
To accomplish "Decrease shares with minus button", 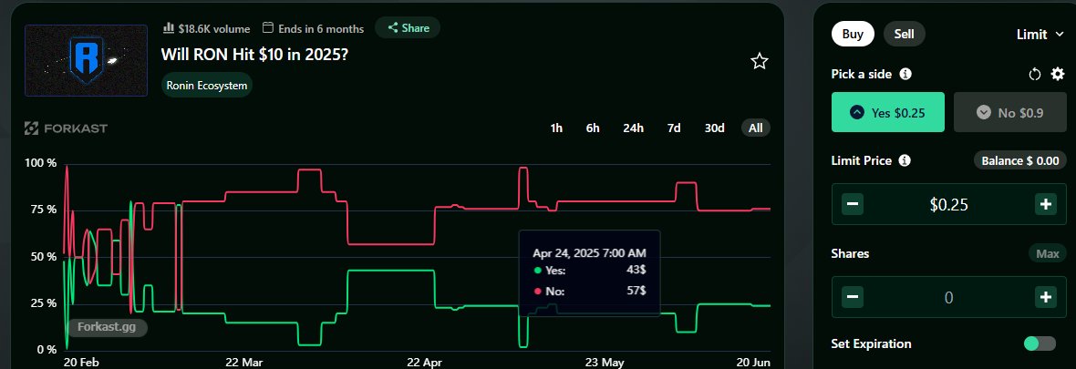I will (853, 297).
